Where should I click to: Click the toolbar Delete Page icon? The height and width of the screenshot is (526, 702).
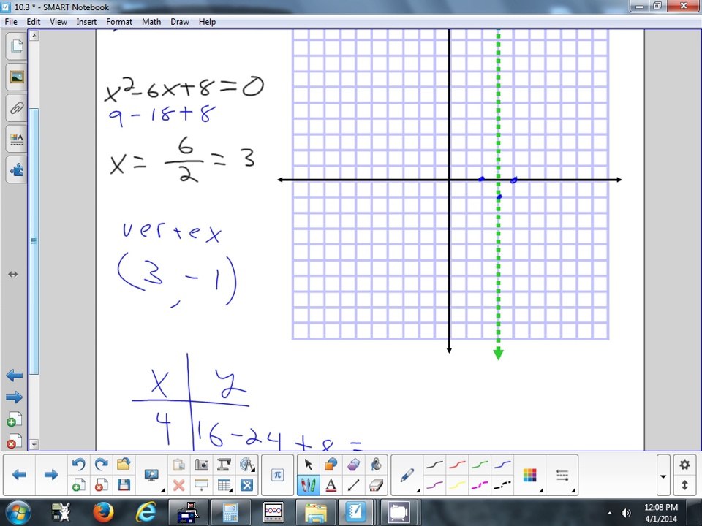pyautogui.click(x=101, y=485)
